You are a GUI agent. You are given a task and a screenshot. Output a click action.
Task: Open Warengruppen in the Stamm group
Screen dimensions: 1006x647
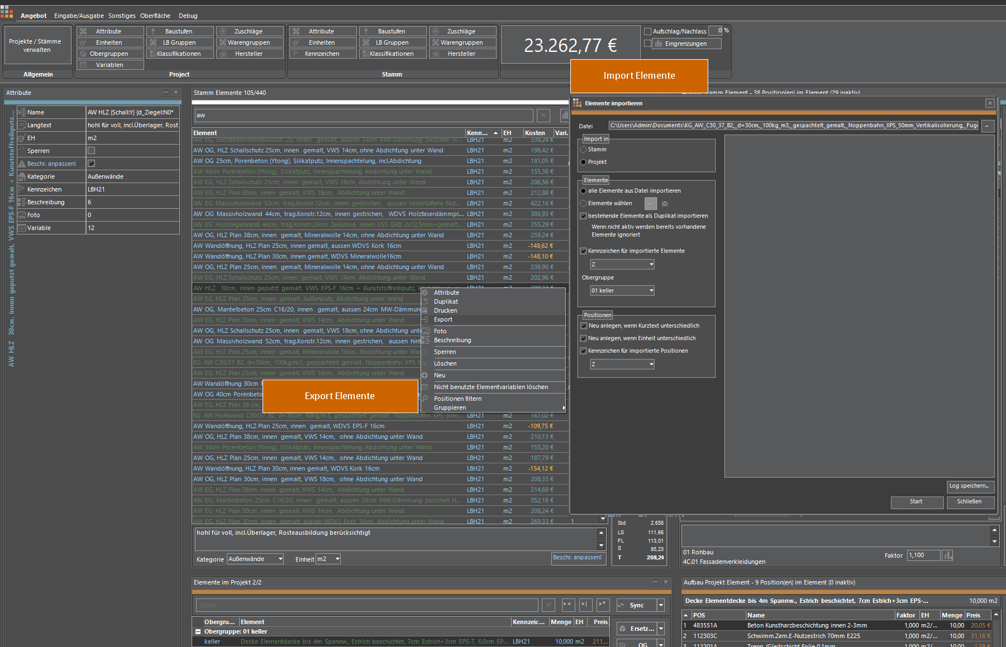463,42
